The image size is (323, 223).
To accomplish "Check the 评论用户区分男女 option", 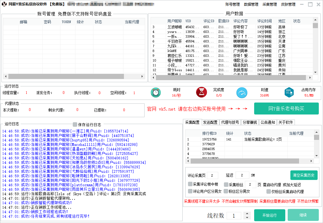I will pos(190,191).
